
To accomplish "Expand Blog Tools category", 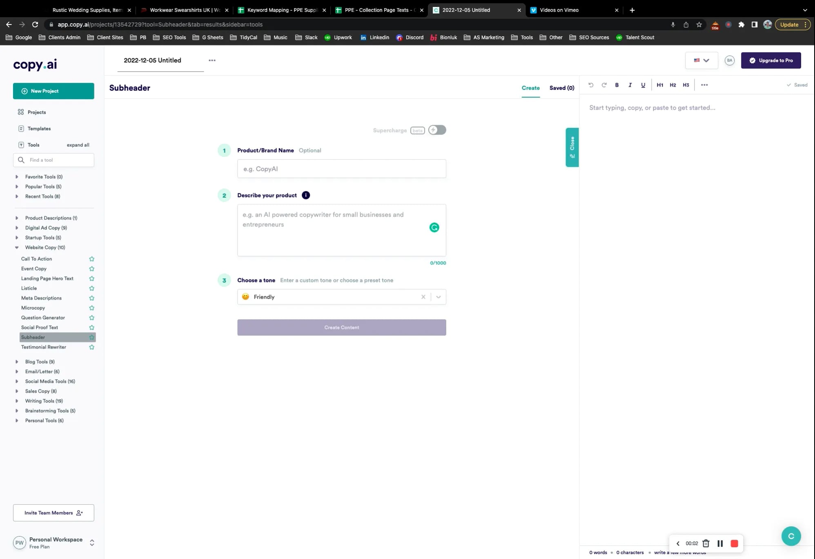I will tap(17, 362).
